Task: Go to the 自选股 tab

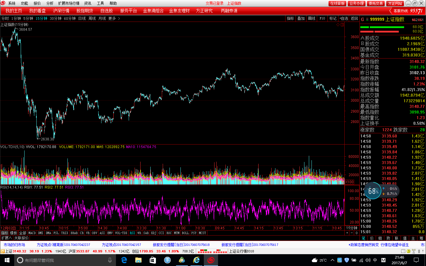Action: tap(106, 11)
